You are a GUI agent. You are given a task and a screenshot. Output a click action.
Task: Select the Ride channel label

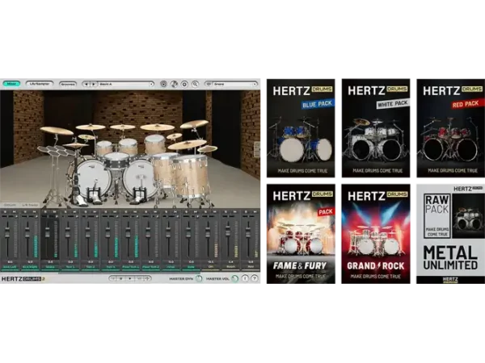(x=191, y=267)
